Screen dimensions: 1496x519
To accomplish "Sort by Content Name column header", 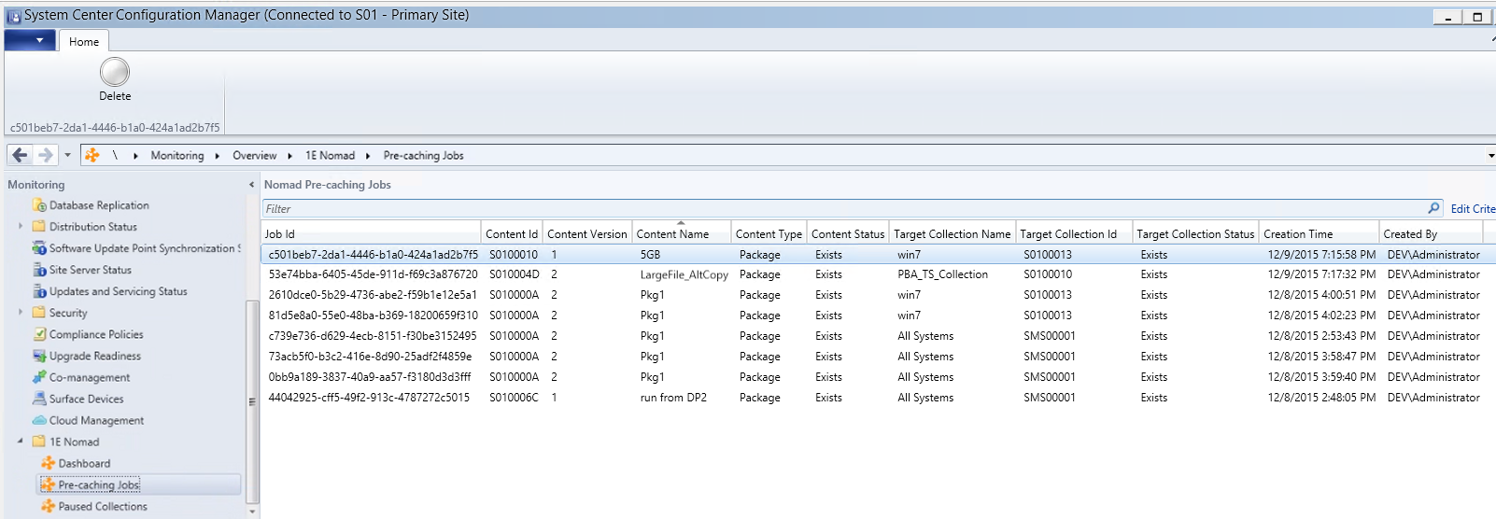I will (672, 234).
